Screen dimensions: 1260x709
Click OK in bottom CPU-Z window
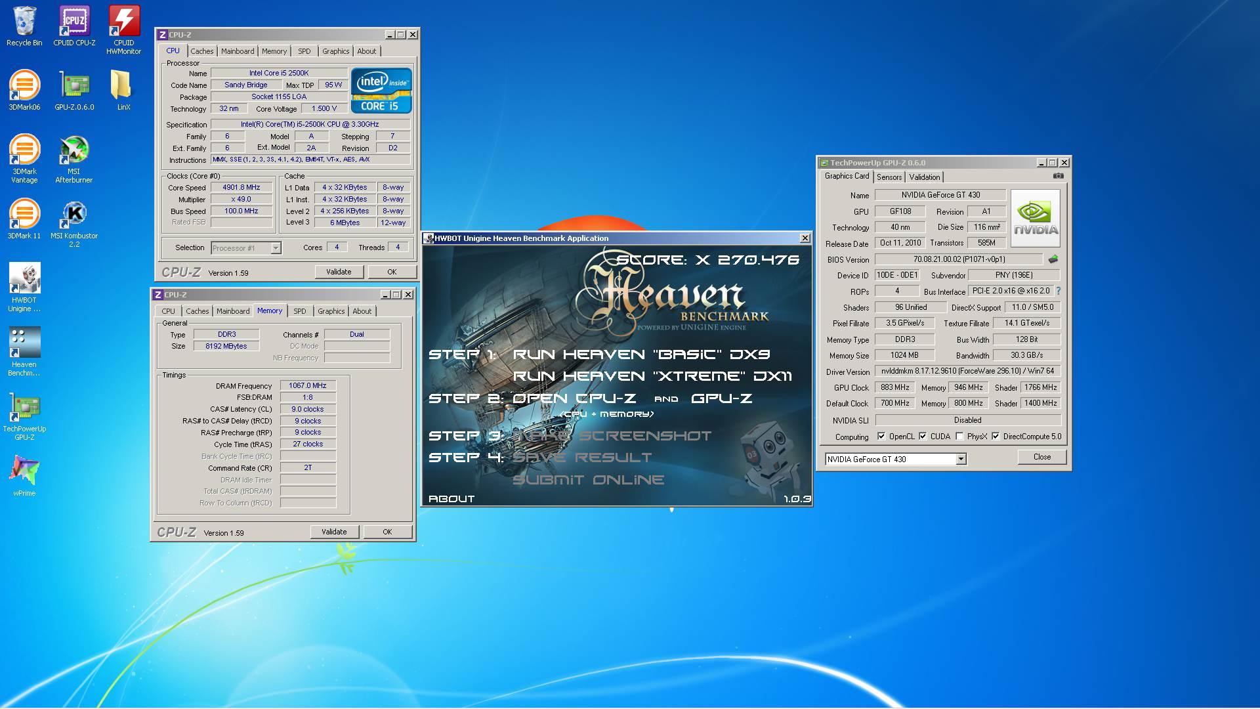[387, 532]
